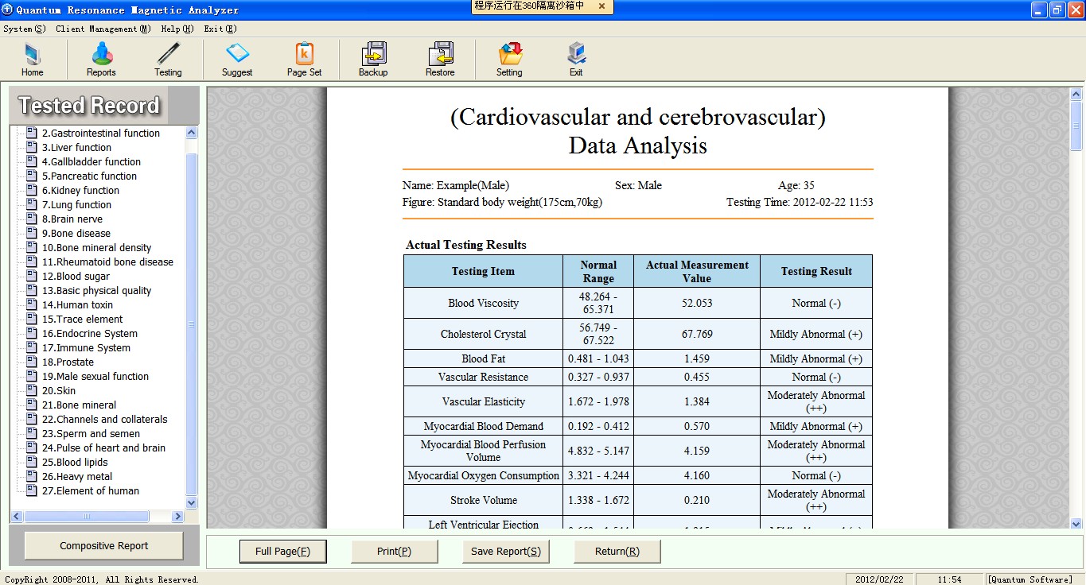Click the Vascular Elasticity value 1.384
The height and width of the screenshot is (585, 1086).
[697, 401]
